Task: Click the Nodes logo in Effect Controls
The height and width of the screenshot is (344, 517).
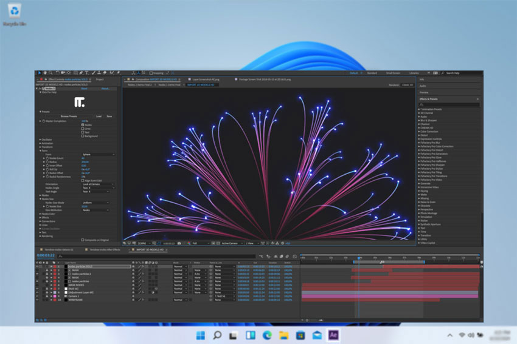Action: coord(79,102)
